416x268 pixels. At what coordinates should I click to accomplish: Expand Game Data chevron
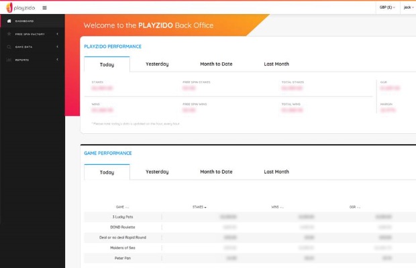(57, 47)
